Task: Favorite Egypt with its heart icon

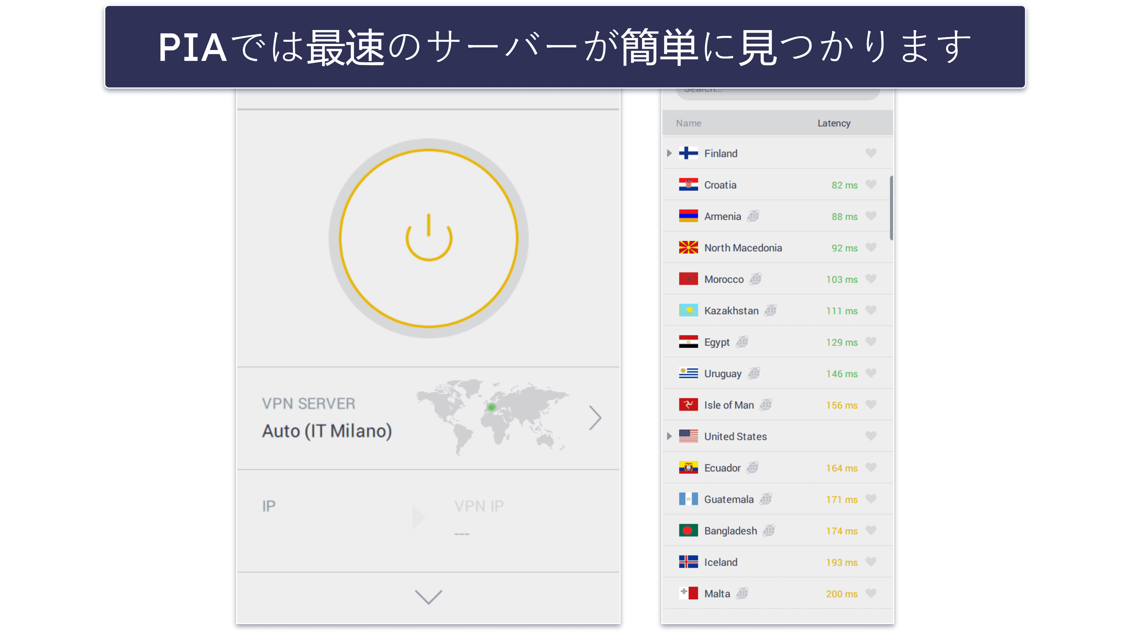Action: pos(871,342)
